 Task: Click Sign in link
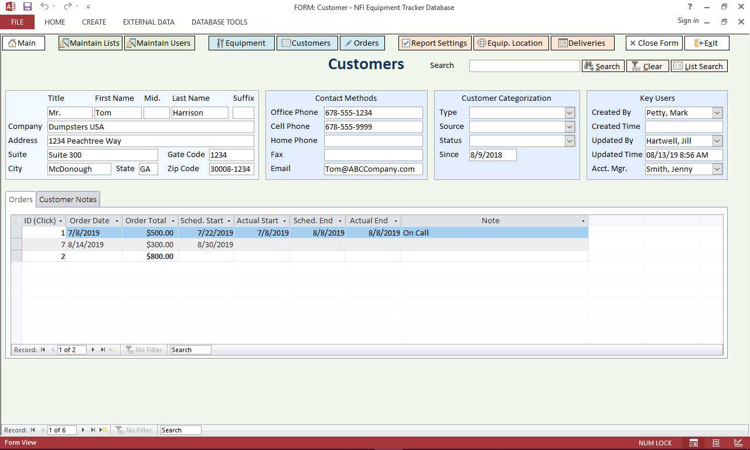click(x=688, y=21)
